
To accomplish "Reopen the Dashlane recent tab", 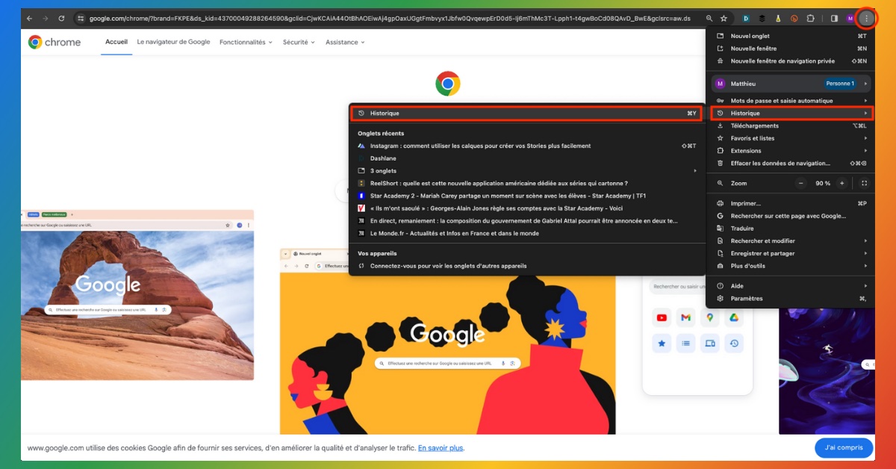I will click(526, 158).
